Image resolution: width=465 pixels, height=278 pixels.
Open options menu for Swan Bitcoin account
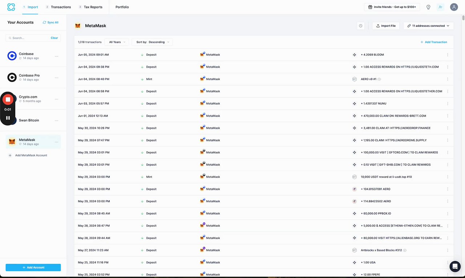click(x=56, y=120)
